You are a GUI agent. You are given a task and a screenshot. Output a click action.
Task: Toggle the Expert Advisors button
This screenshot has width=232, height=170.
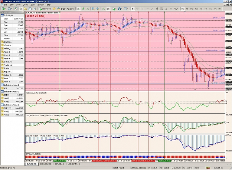click(x=65, y=9)
